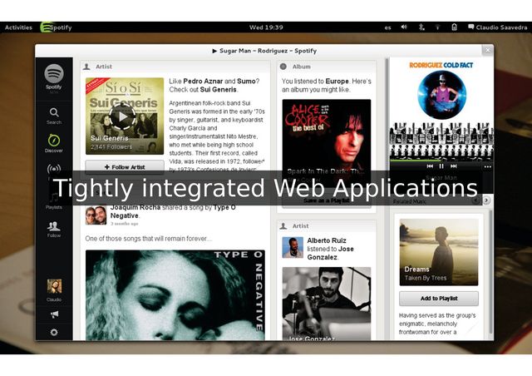Pause the current track in mini player

point(441,166)
